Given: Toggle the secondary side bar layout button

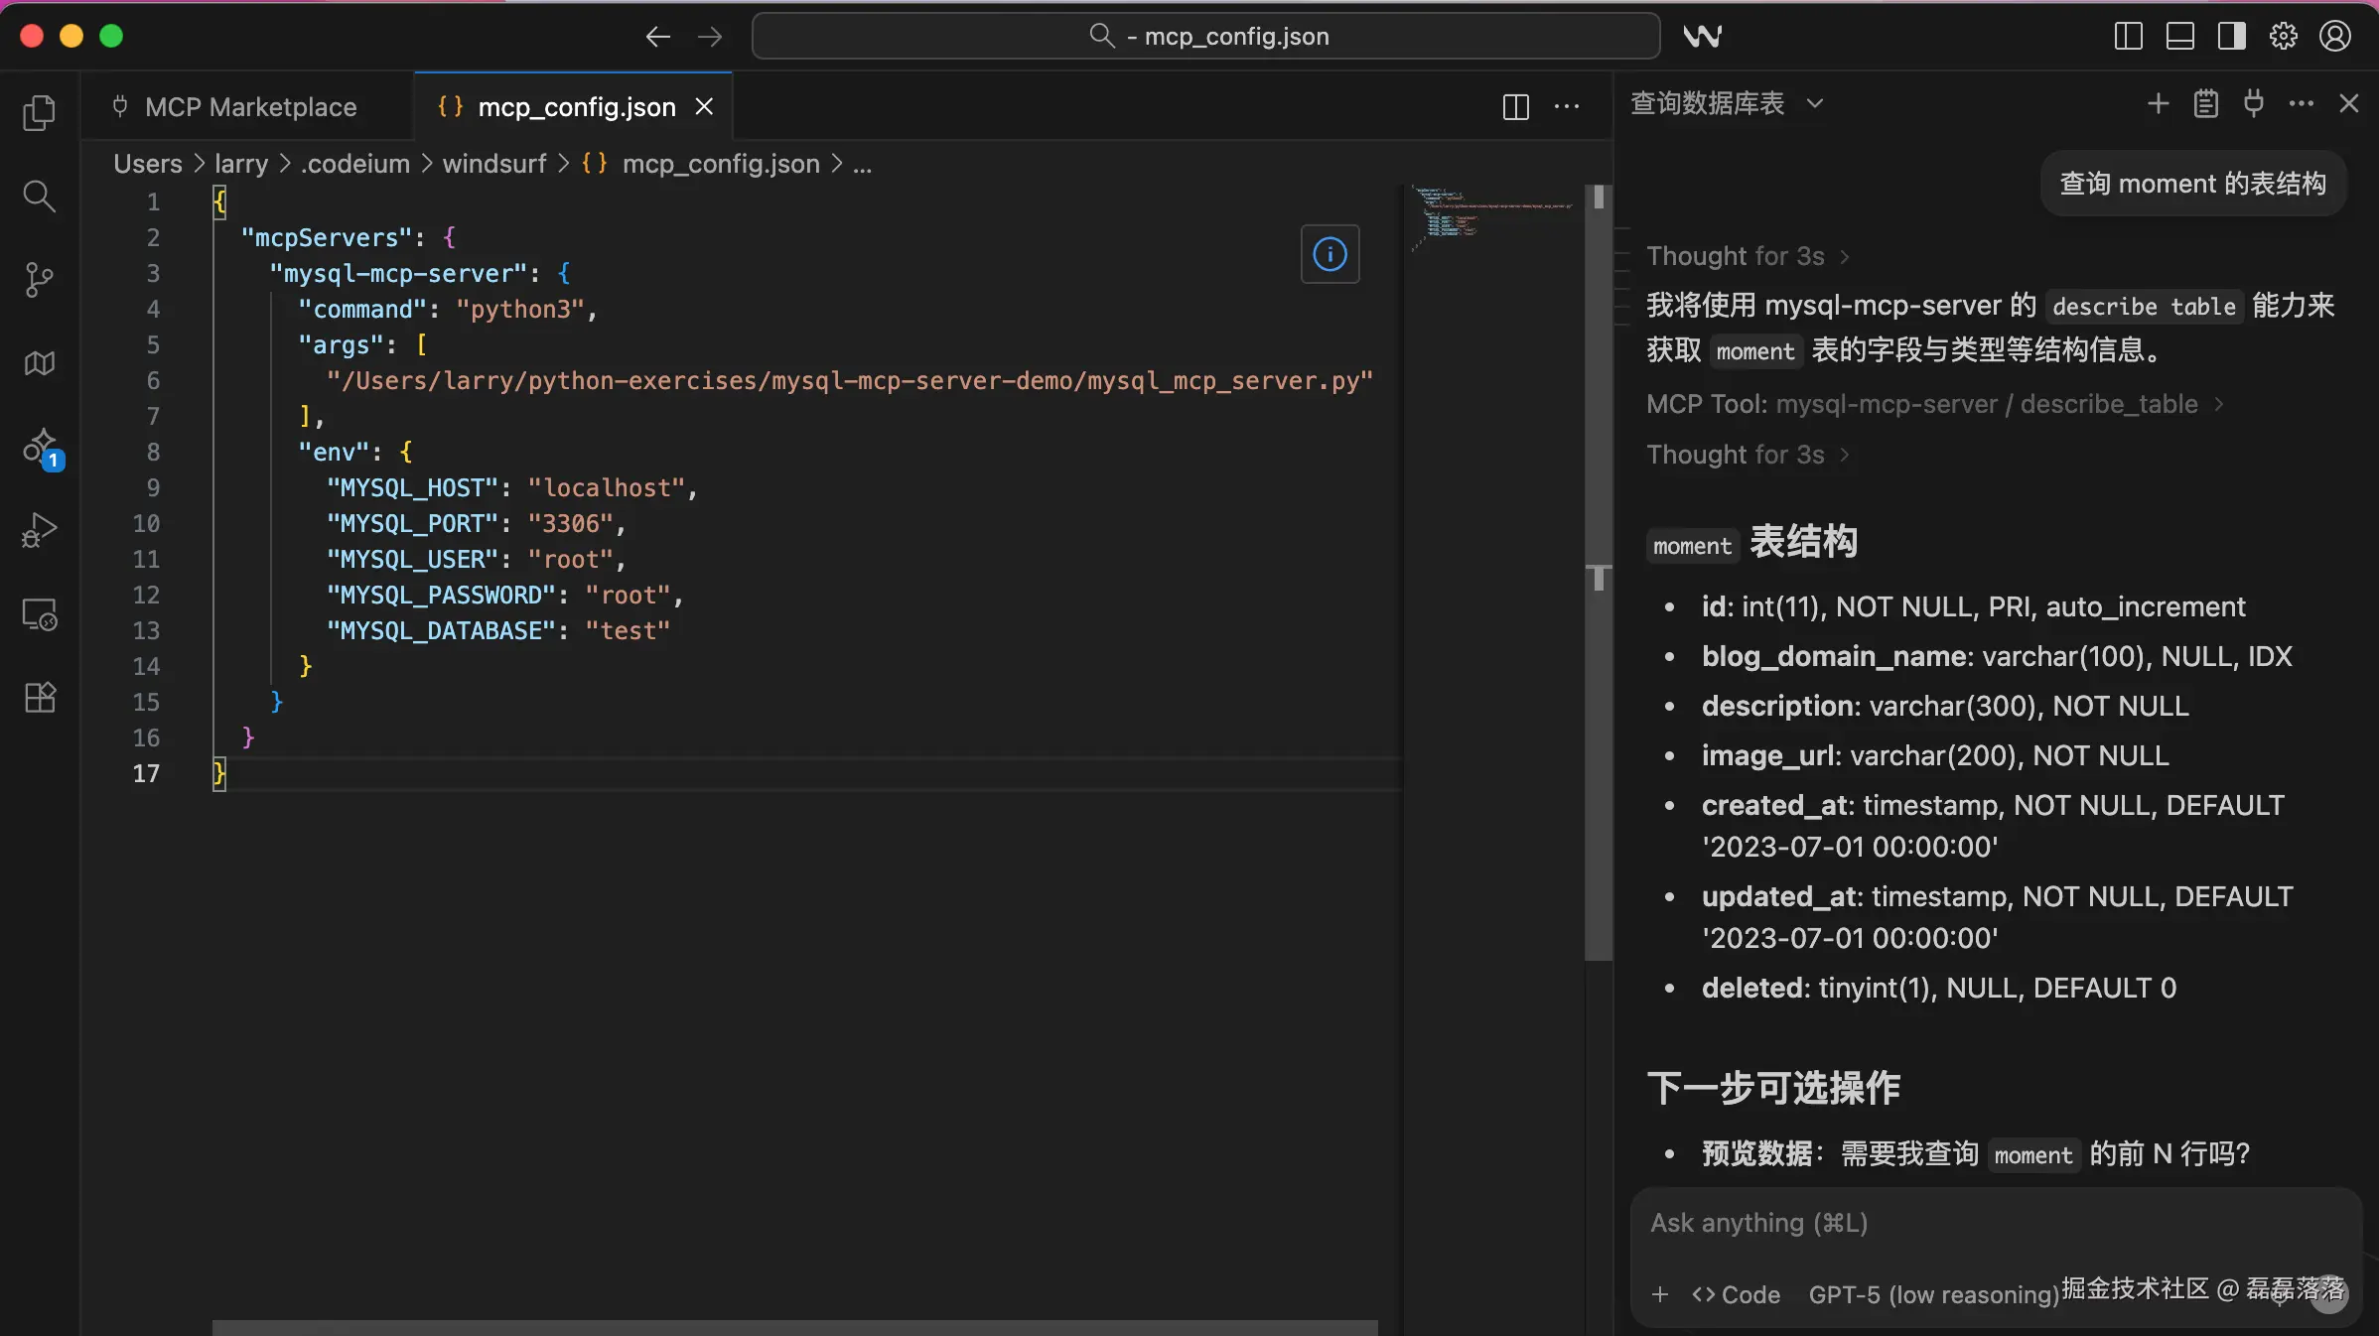Looking at the screenshot, I should (2231, 37).
